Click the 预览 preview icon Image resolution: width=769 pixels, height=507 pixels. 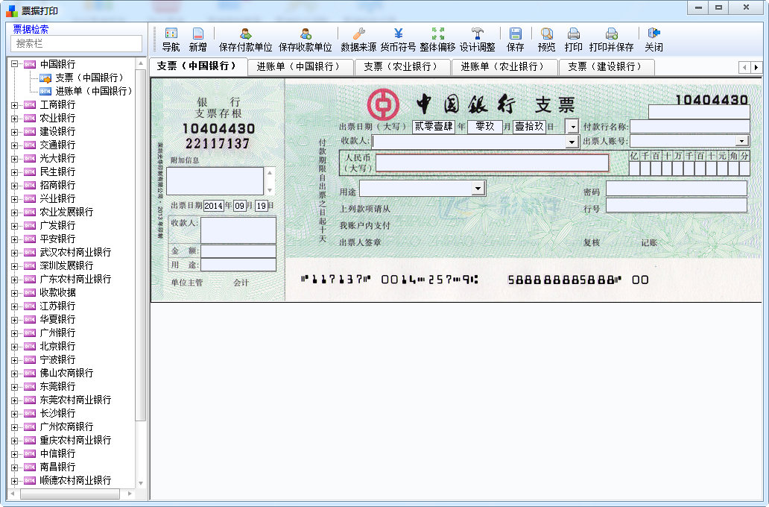[x=546, y=40]
